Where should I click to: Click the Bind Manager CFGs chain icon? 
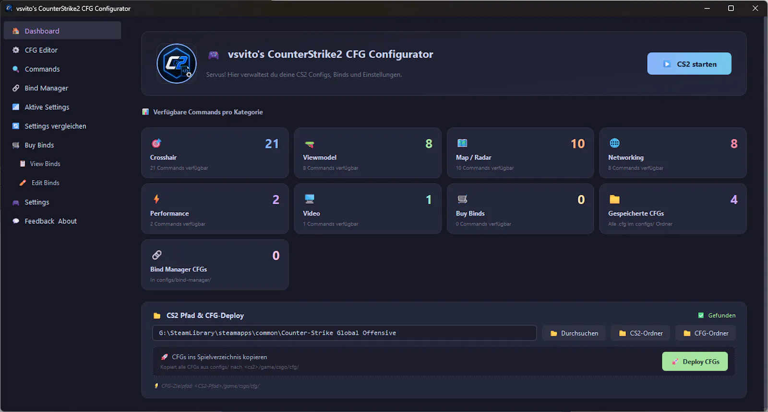point(156,255)
